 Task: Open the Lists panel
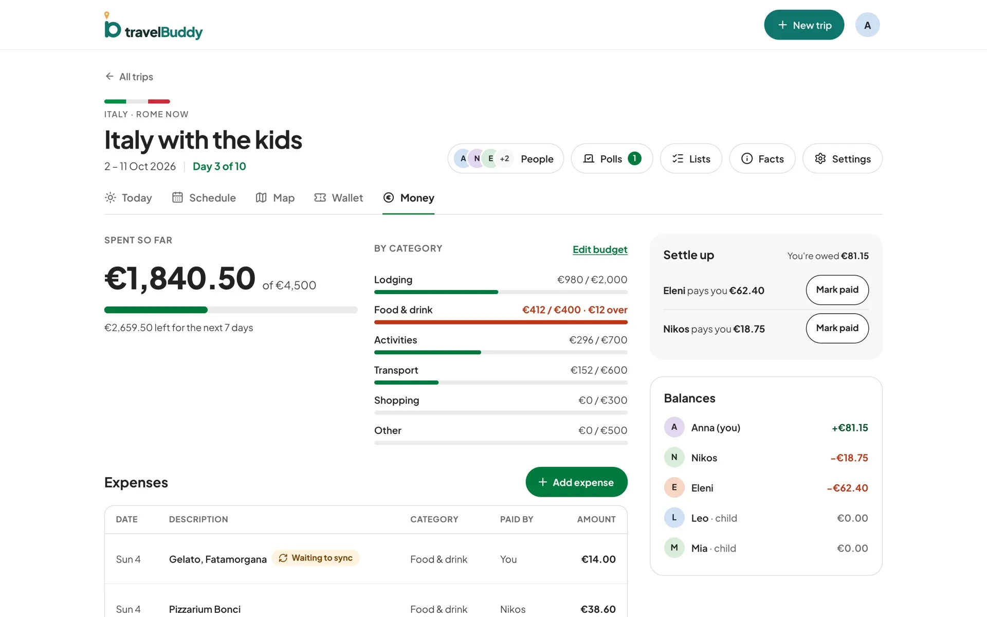coord(691,158)
